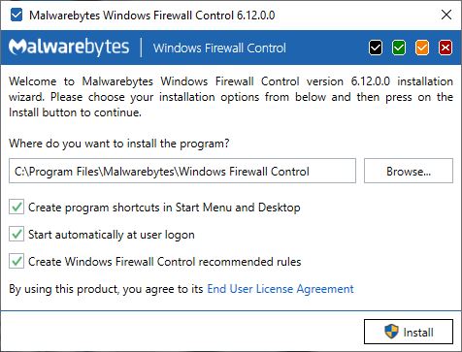Click the welcome message paragraph
Viewport: 462px width, 352px height.
click(x=231, y=97)
